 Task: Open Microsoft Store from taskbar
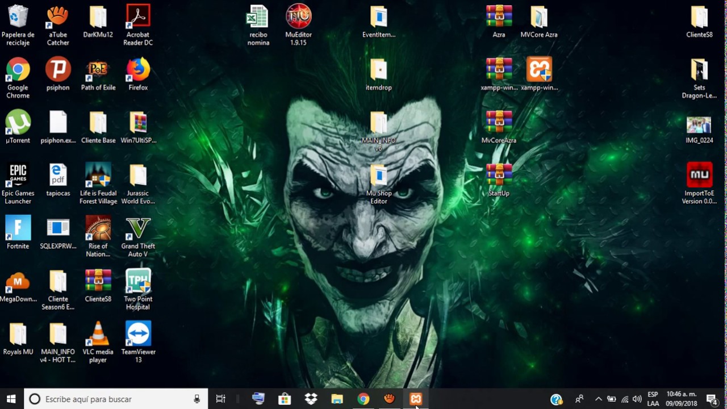pyautogui.click(x=285, y=399)
